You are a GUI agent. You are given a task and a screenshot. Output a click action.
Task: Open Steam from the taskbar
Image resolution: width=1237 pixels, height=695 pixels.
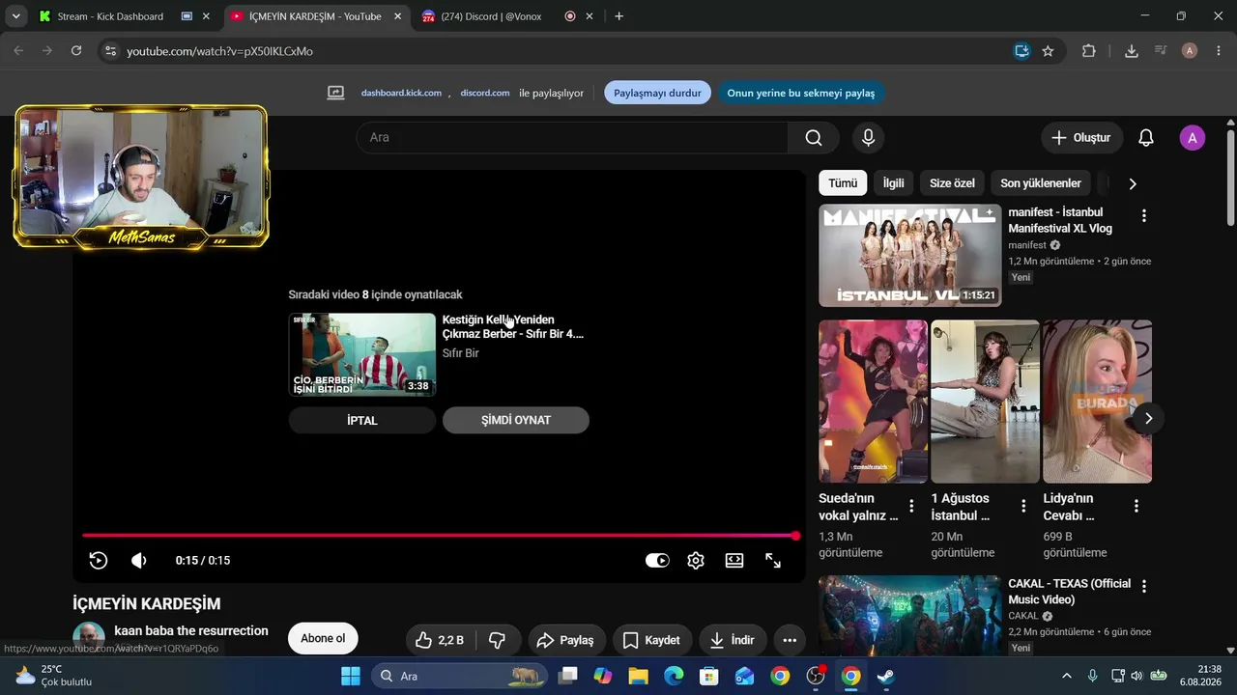click(x=885, y=676)
